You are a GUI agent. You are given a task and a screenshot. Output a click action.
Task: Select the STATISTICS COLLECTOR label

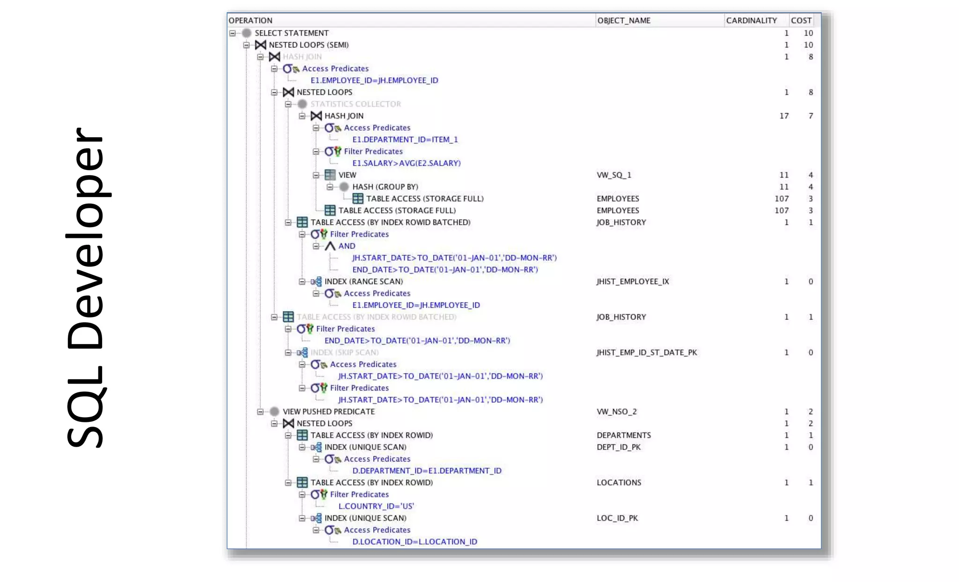pos(356,104)
